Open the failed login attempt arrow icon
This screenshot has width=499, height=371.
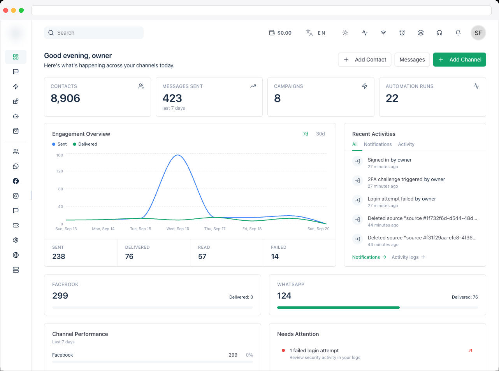click(x=470, y=351)
